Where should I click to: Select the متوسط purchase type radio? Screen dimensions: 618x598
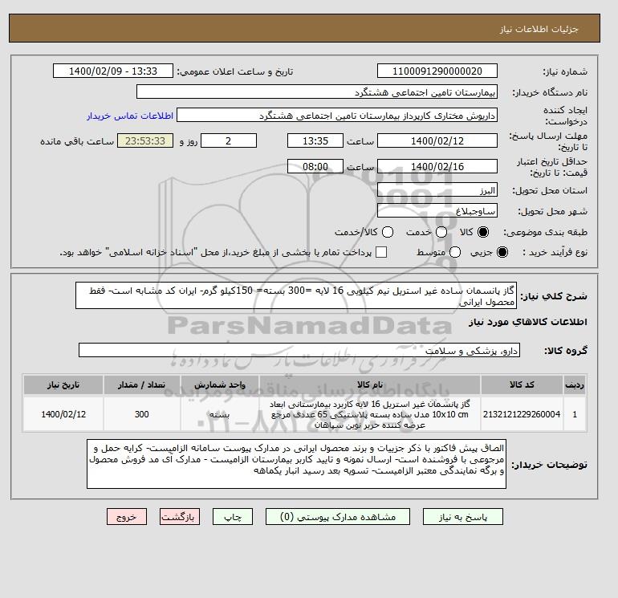(455, 252)
